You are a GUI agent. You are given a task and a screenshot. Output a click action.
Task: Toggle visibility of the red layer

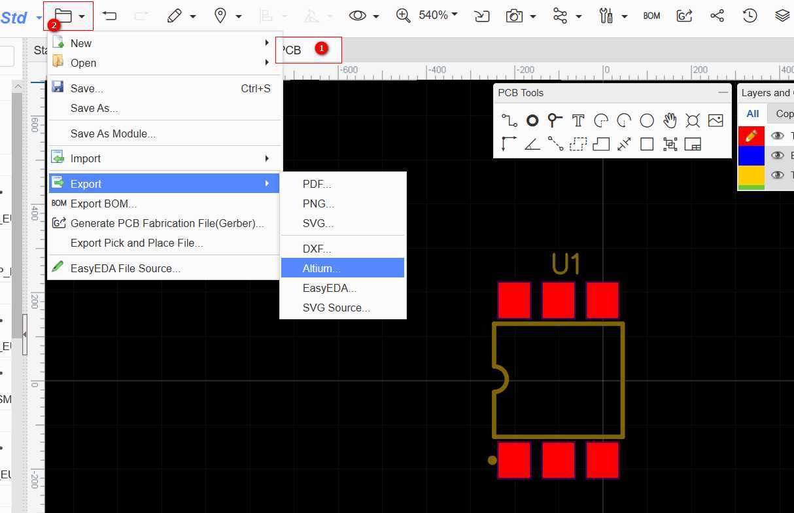pos(777,136)
